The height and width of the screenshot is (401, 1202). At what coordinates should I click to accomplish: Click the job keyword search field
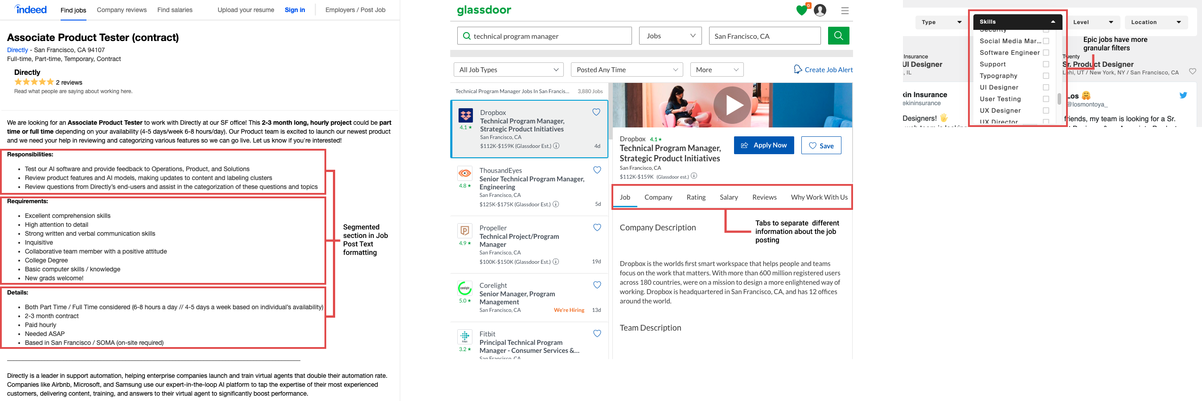tap(544, 36)
